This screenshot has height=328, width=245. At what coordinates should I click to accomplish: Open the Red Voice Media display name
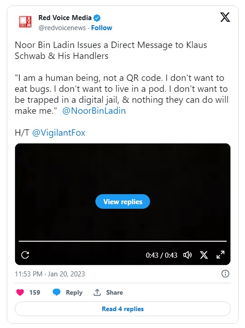point(65,18)
